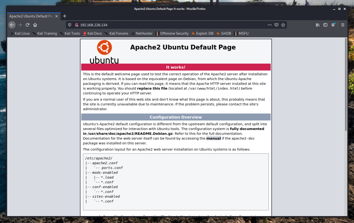Click the forward navigation arrow

point(20,25)
